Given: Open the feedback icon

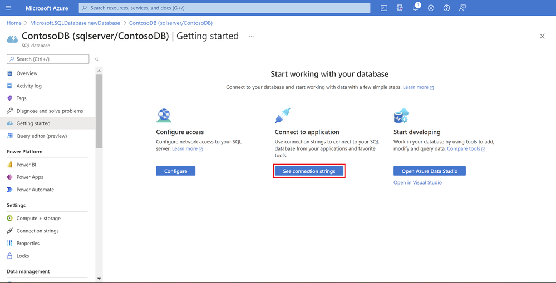Looking at the screenshot, I should (x=462, y=8).
